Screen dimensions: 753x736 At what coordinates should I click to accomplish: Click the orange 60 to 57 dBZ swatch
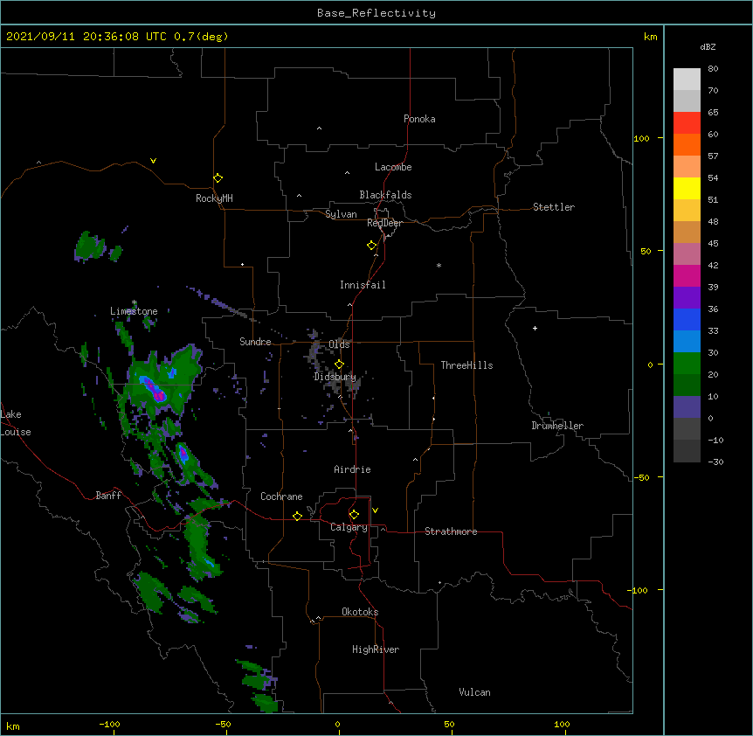(x=687, y=144)
